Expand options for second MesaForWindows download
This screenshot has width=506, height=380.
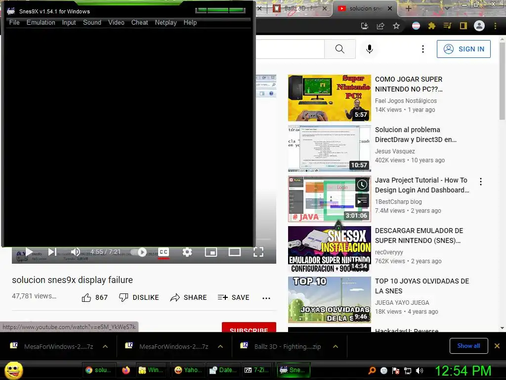[220, 346]
